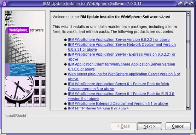Click the 'InstallShield' label

[x=15, y=116]
